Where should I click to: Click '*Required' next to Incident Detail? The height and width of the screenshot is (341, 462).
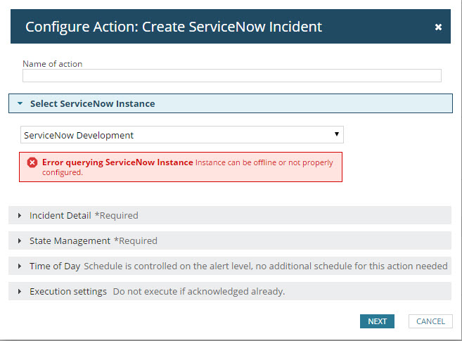tap(117, 215)
